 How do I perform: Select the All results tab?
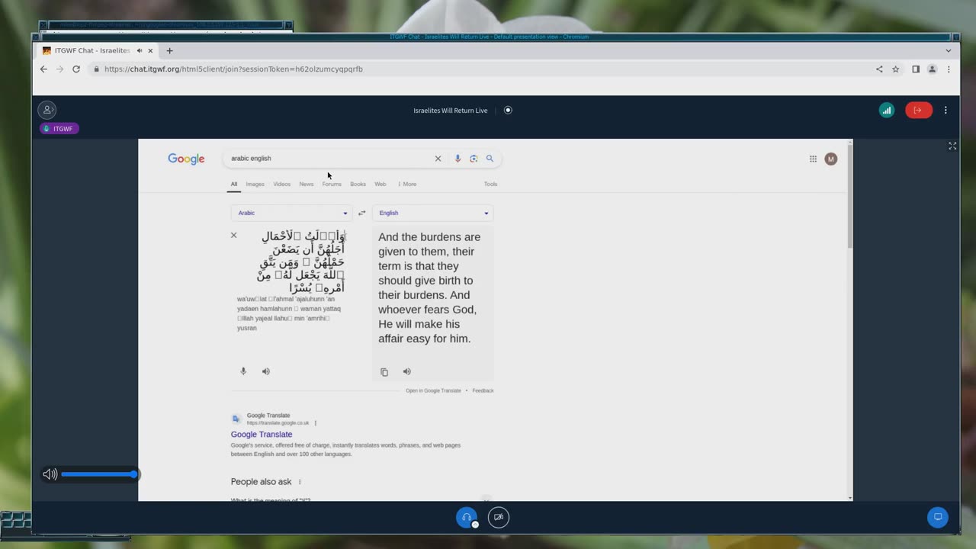[234, 184]
